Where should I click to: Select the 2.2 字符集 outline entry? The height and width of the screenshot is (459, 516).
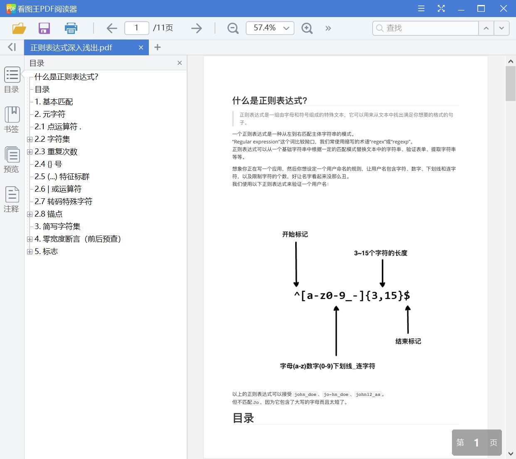[52, 139]
